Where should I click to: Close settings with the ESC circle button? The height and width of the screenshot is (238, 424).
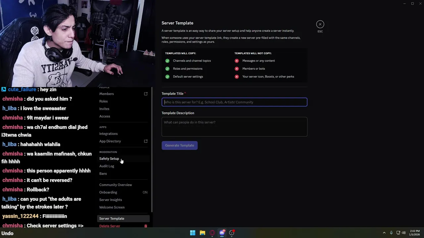coord(320,24)
